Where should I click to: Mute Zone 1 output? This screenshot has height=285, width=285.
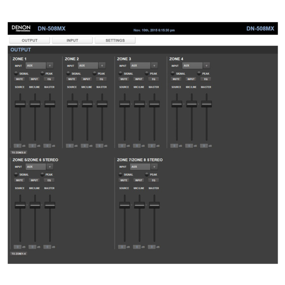19,79
